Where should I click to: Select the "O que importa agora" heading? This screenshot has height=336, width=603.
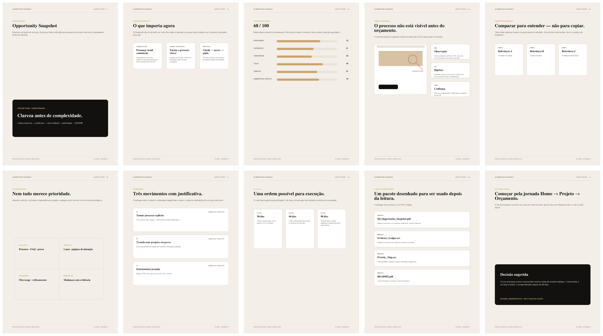click(154, 26)
